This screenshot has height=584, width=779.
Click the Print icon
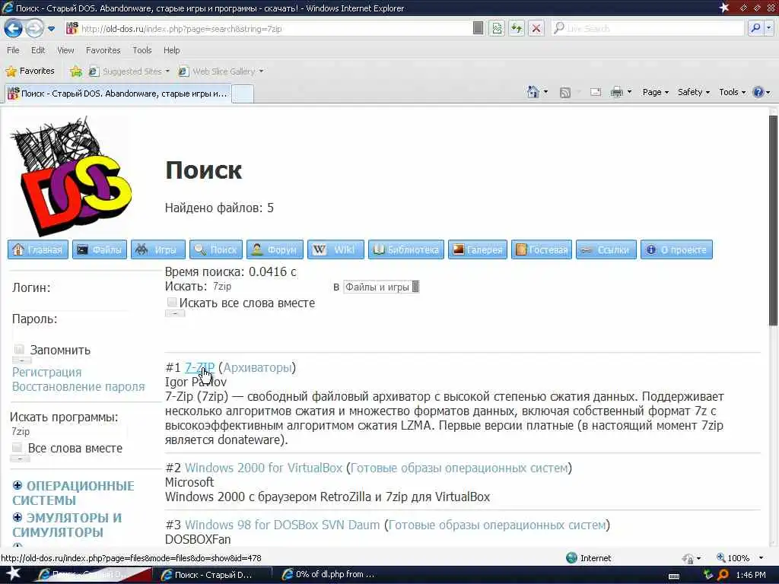coord(616,92)
